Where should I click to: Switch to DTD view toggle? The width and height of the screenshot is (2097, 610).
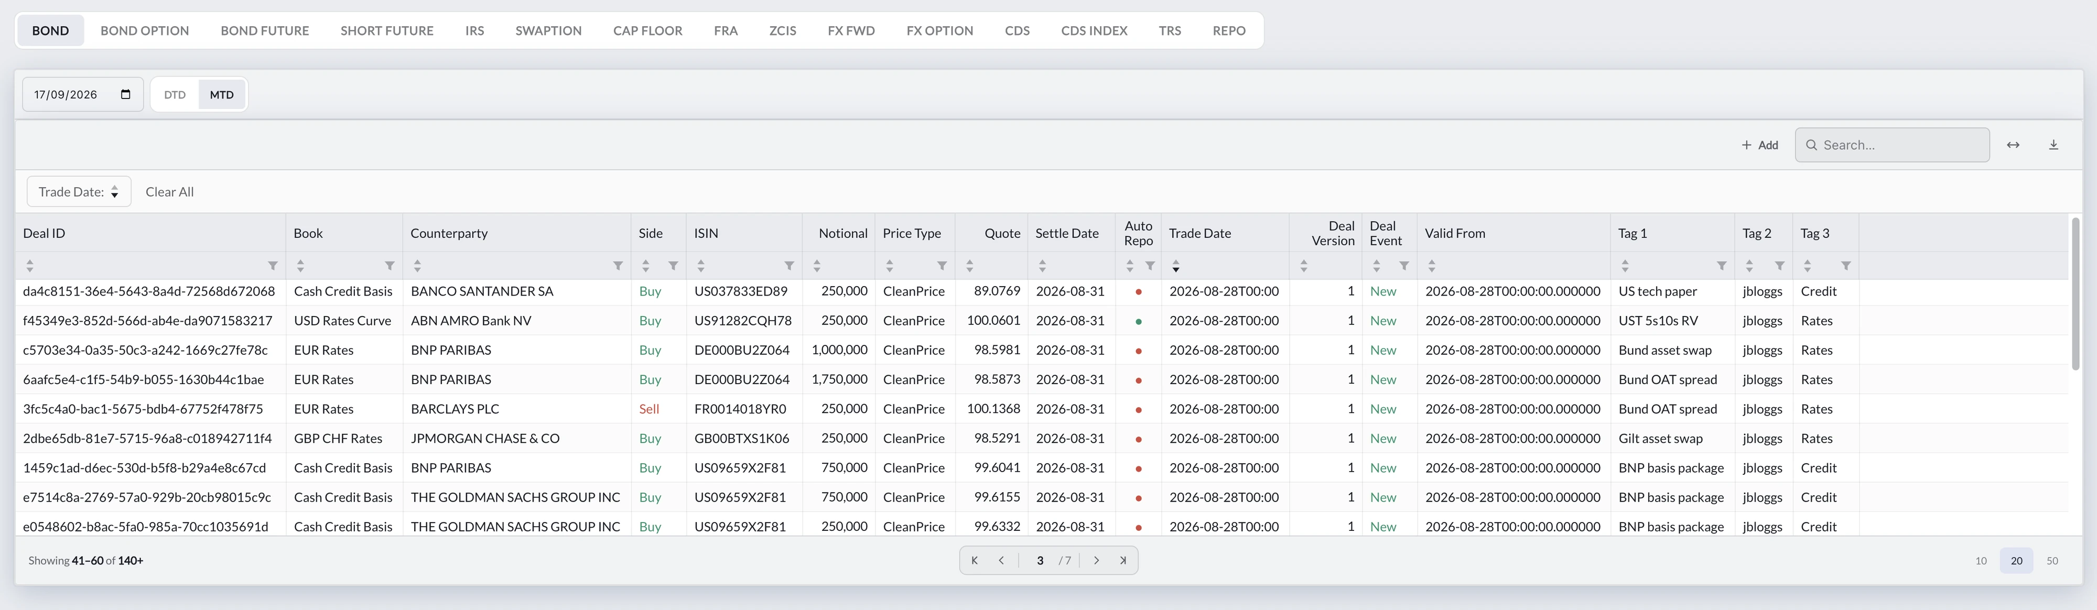[x=175, y=94]
